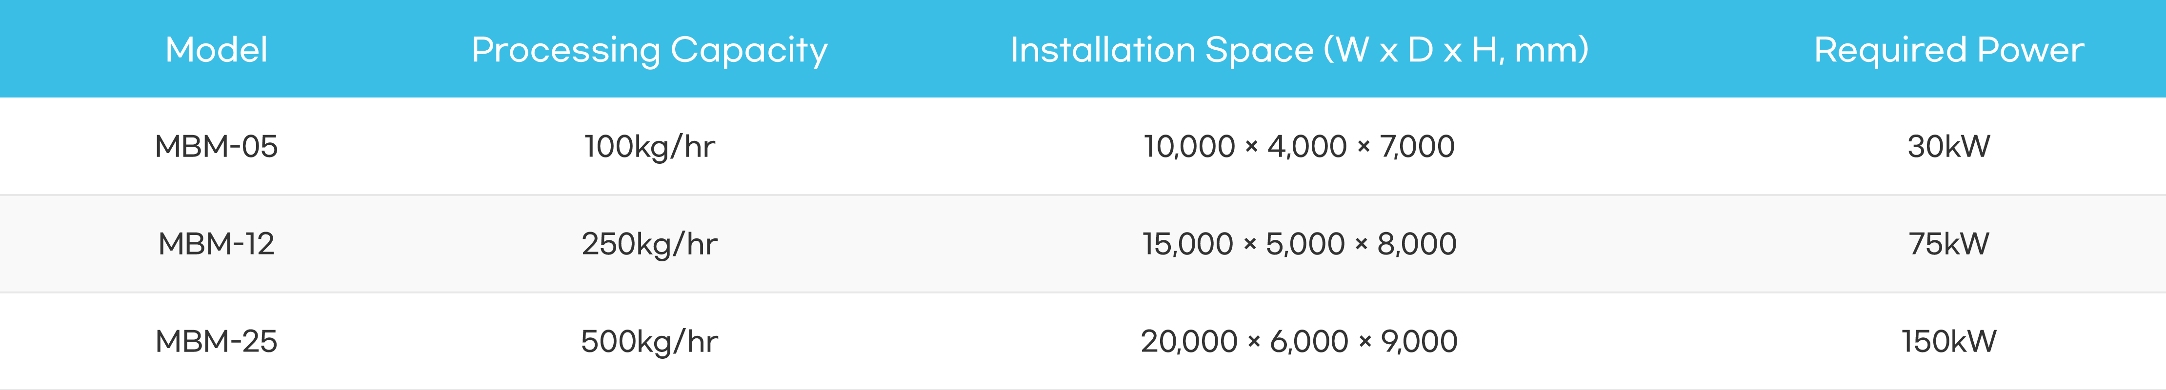This screenshot has width=2166, height=390.
Task: Select the MBM-25 model cell
Action: 216,341
